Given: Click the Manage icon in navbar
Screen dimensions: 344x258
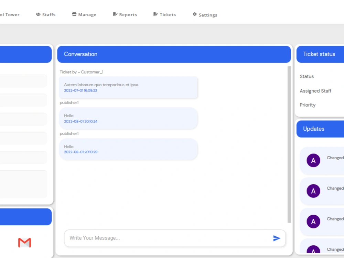Looking at the screenshot, I should coord(74,14).
